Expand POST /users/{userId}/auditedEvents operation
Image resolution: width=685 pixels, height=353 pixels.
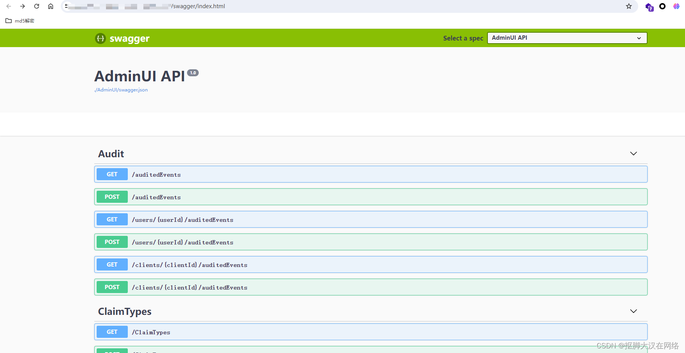tap(371, 242)
